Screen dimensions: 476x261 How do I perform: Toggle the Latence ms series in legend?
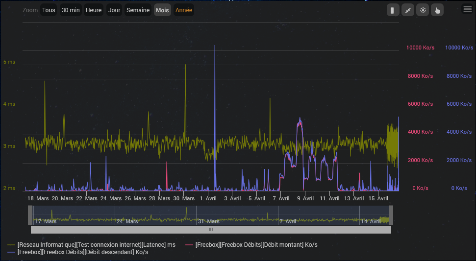coord(91,245)
